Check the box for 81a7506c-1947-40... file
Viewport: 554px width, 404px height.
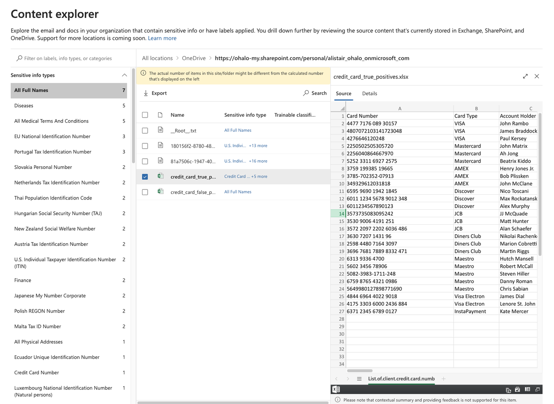click(145, 161)
